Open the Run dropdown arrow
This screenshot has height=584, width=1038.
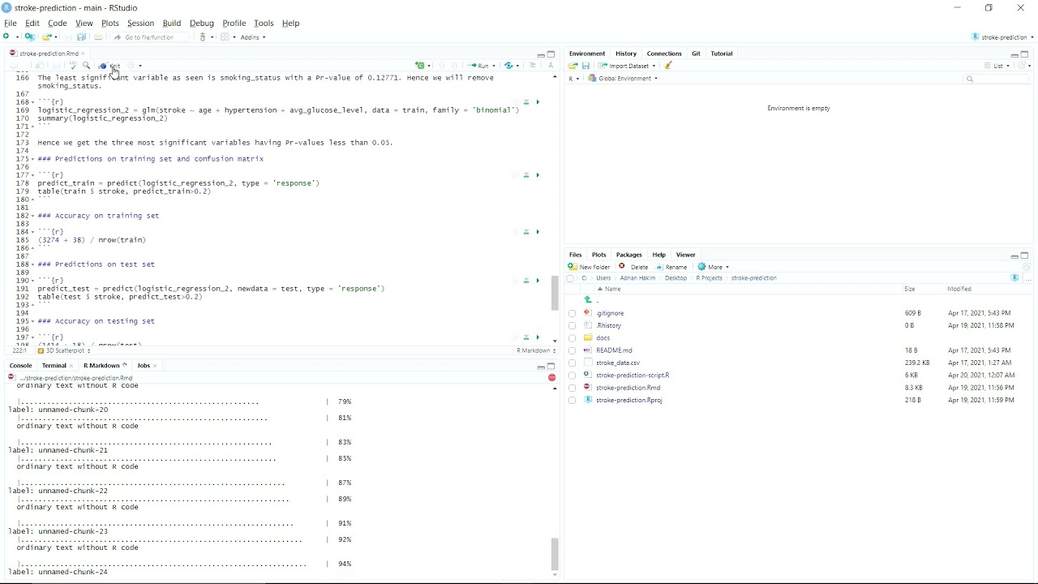click(x=493, y=66)
